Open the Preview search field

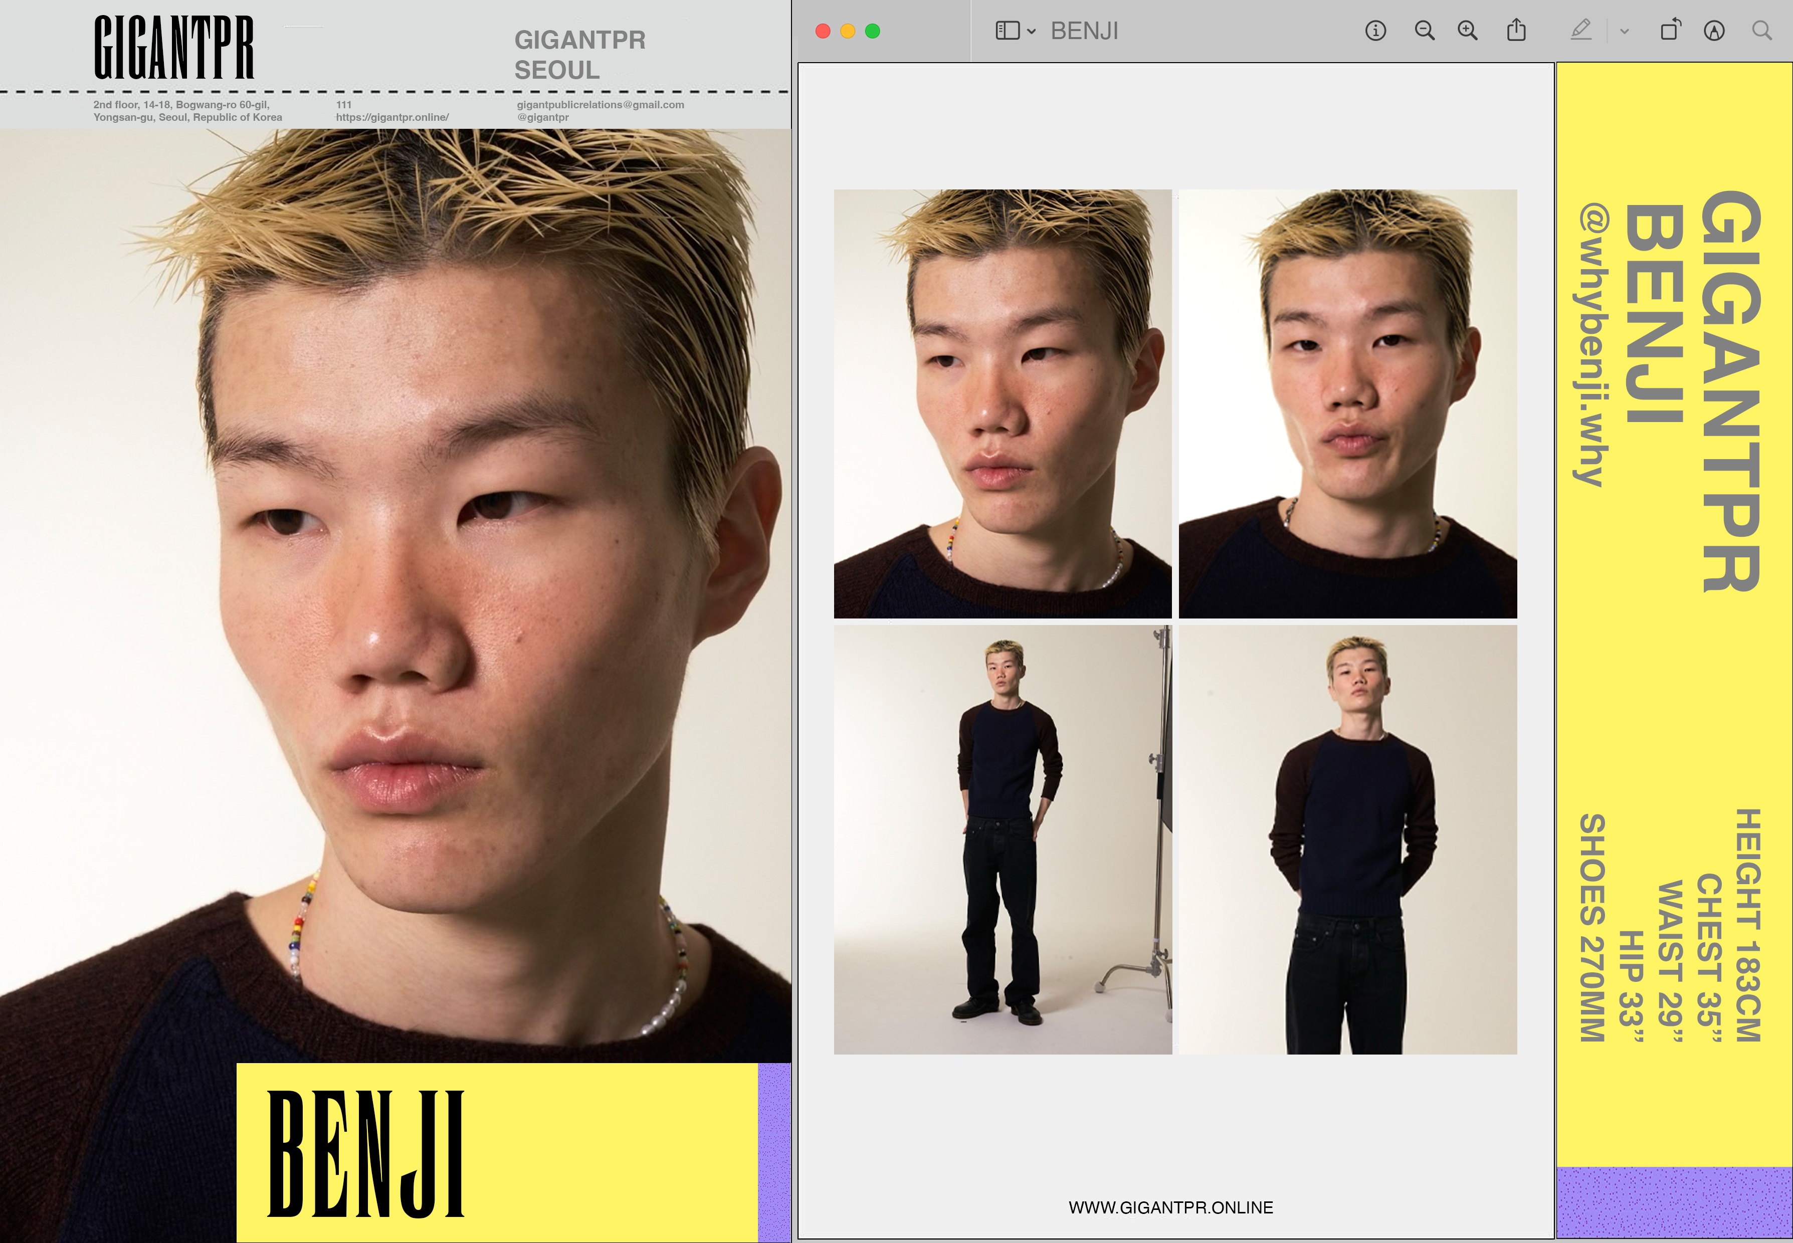click(x=1762, y=31)
